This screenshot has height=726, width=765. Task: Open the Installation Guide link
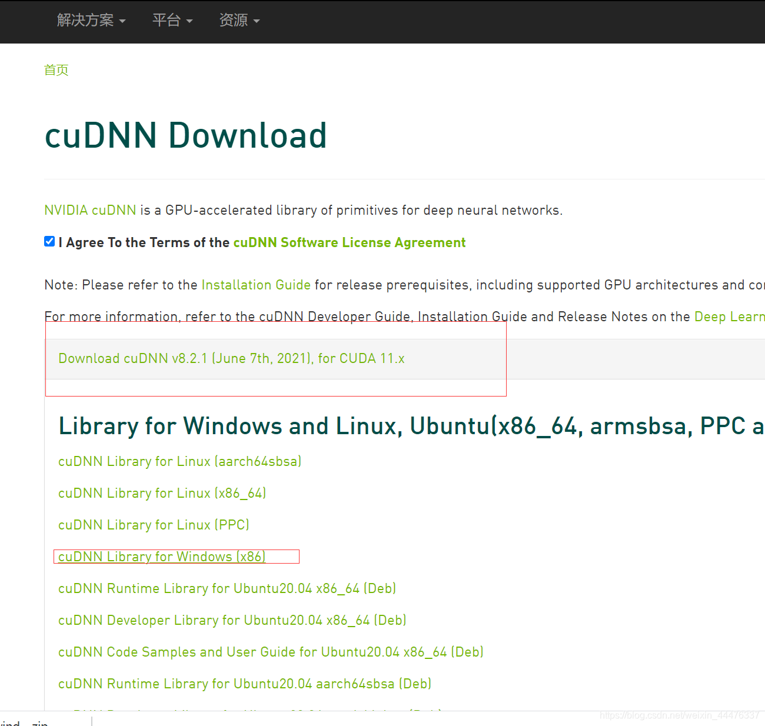256,285
